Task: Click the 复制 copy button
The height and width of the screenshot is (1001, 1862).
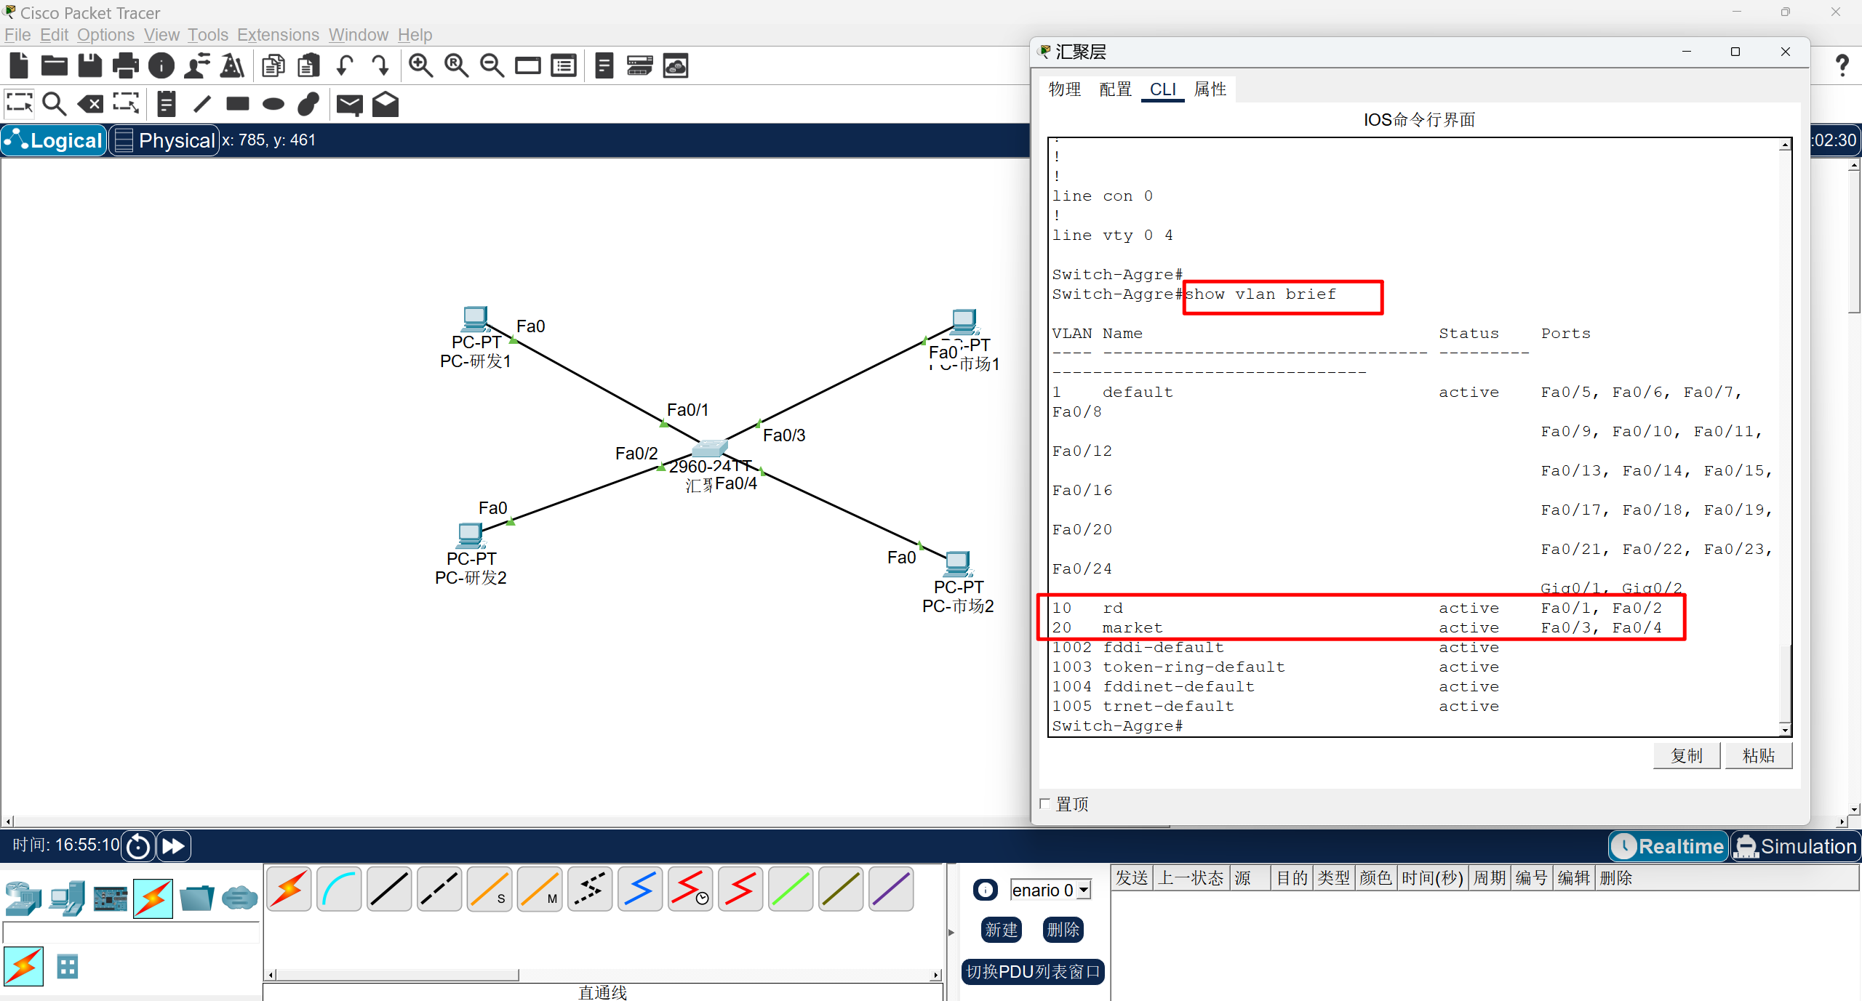Action: pyautogui.click(x=1687, y=756)
